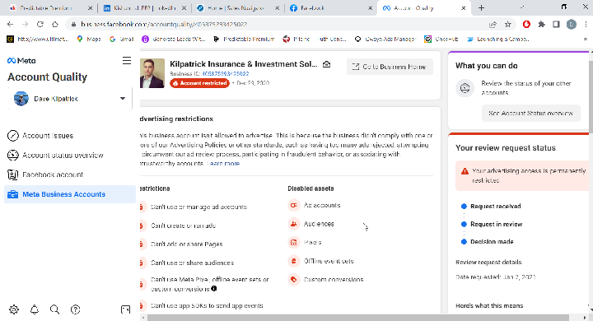Click the Pixels disabled asset icon
The width and height of the screenshot is (593, 321).
[293, 242]
